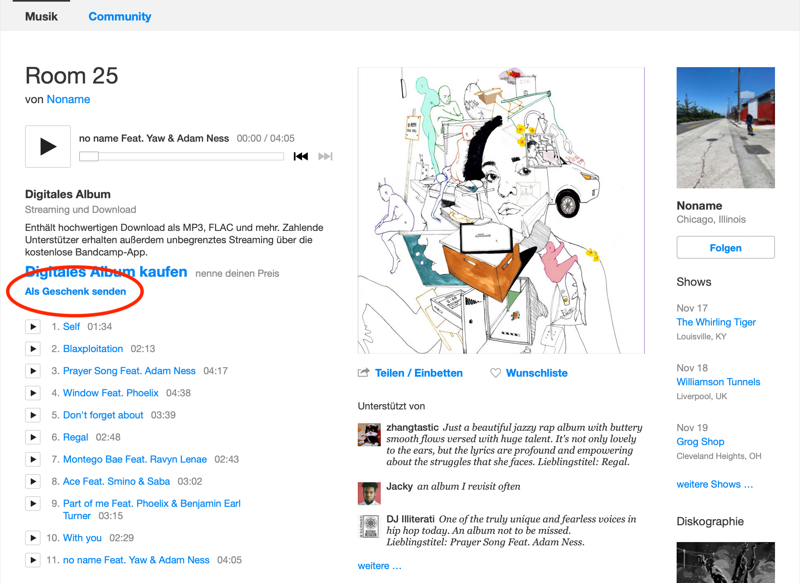This screenshot has width=800, height=583.
Task: Click the Folgen button
Action: click(x=725, y=247)
